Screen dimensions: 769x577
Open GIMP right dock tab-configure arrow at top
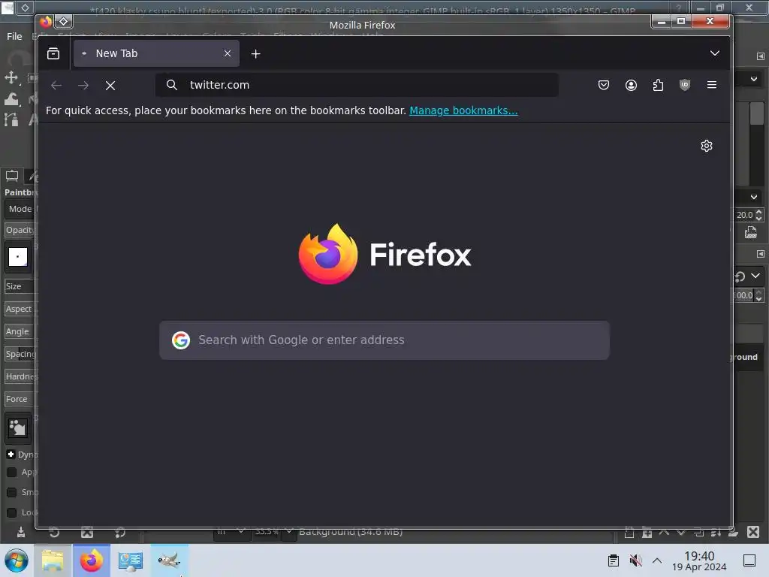(x=760, y=56)
